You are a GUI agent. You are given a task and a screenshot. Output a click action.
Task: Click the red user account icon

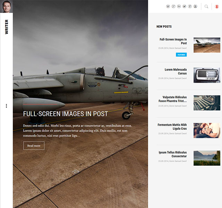[x=217, y=7]
